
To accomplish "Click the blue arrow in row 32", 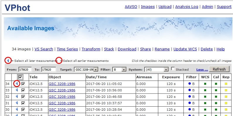I will click(17, 97).
